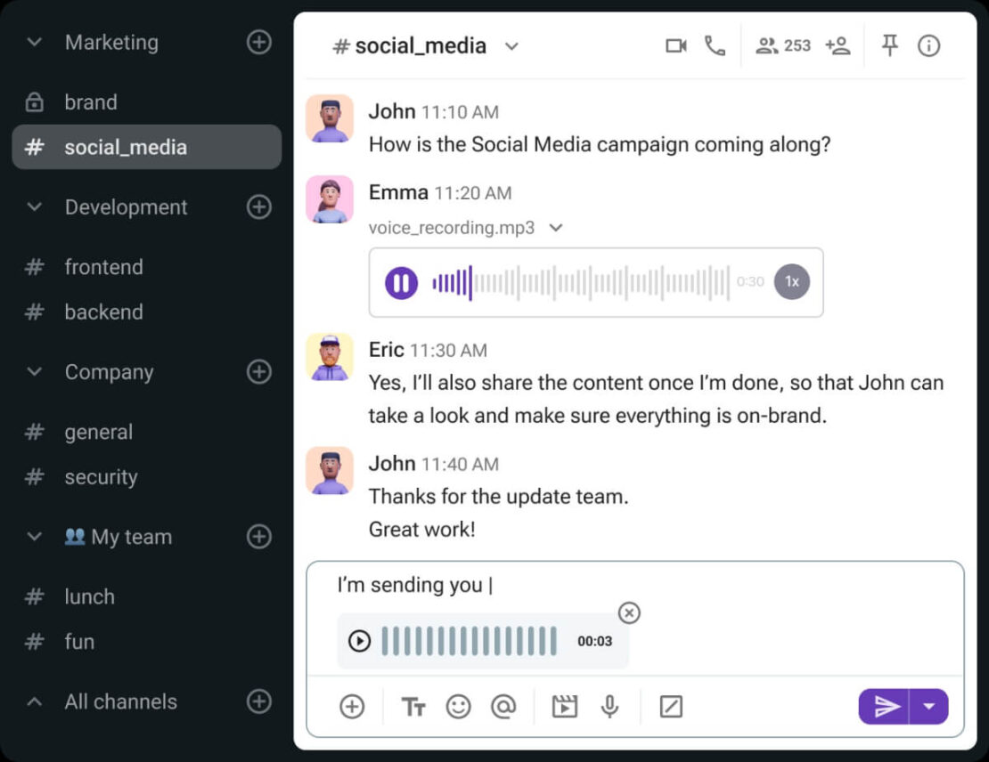Open send options dropdown arrow
The width and height of the screenshot is (989, 762).
(929, 707)
